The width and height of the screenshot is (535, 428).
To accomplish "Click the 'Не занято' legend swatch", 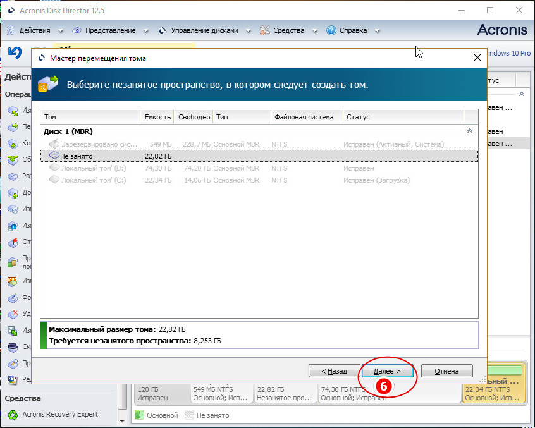I will 189,415.
